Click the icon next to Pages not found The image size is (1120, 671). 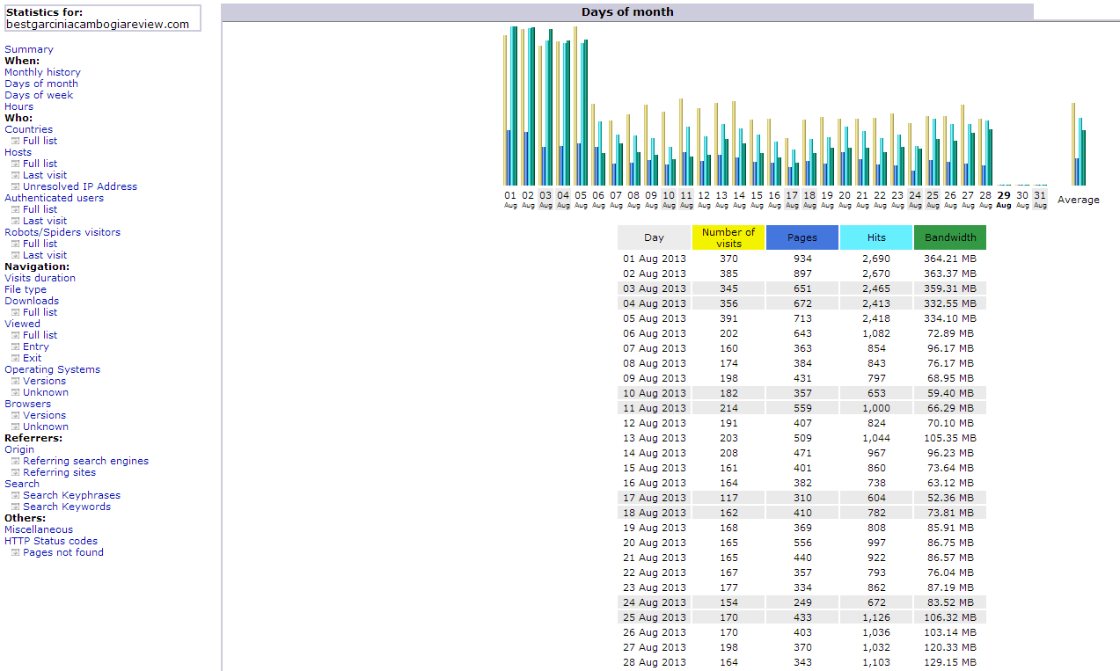coord(15,552)
